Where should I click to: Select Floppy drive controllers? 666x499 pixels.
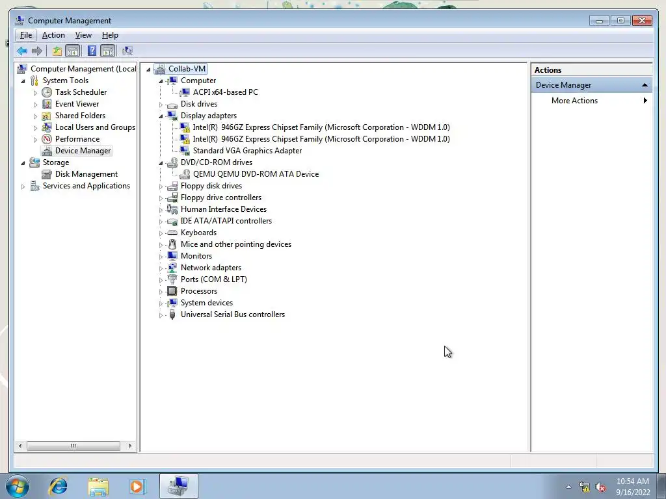pyautogui.click(x=221, y=198)
